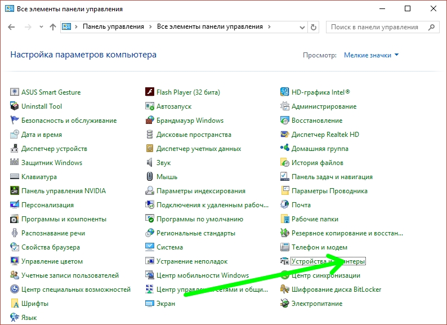This screenshot has width=447, height=325.
Task: Open the Flash Player (32 бита) icon
Action: click(x=150, y=92)
